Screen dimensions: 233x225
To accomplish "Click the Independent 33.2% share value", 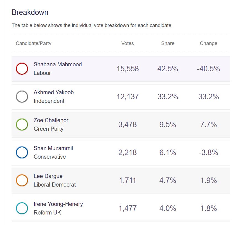I will (x=168, y=97).
